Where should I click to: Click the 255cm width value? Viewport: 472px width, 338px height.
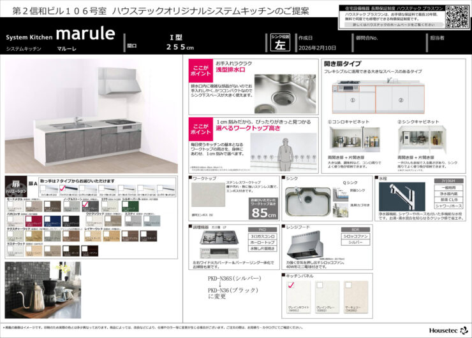[x=180, y=47]
